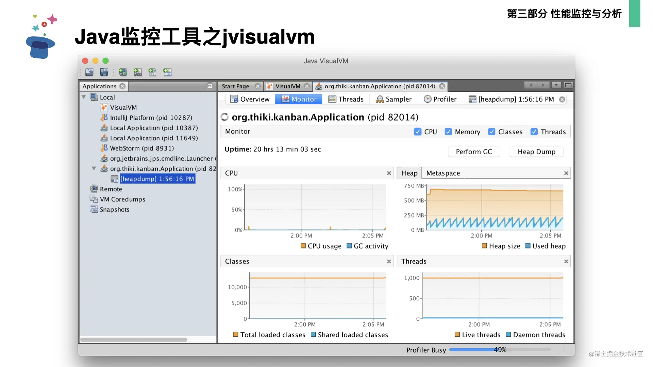Close the Classes graph panel
This screenshot has height=367, width=653.
[x=389, y=262]
